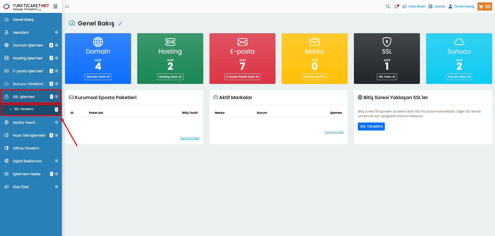
Task: Click the İşletmem Nette sidebar icon
Action: pyautogui.click(x=6, y=174)
